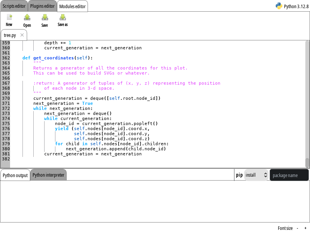Image resolution: width=310 pixels, height=233 pixels.
Task: Click the Python logo icon
Action: click(x=279, y=6)
